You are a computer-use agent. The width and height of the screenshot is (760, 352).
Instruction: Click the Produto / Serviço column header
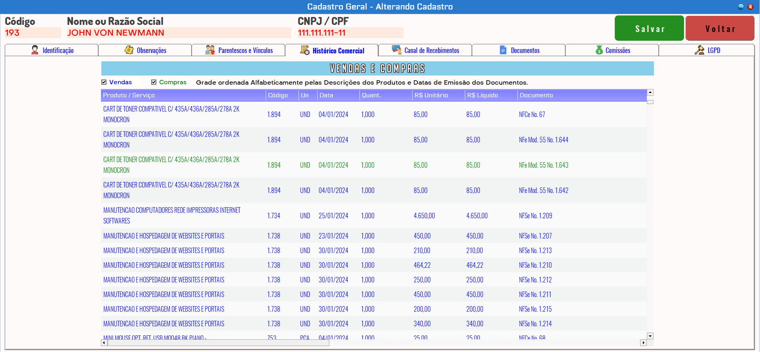click(183, 95)
